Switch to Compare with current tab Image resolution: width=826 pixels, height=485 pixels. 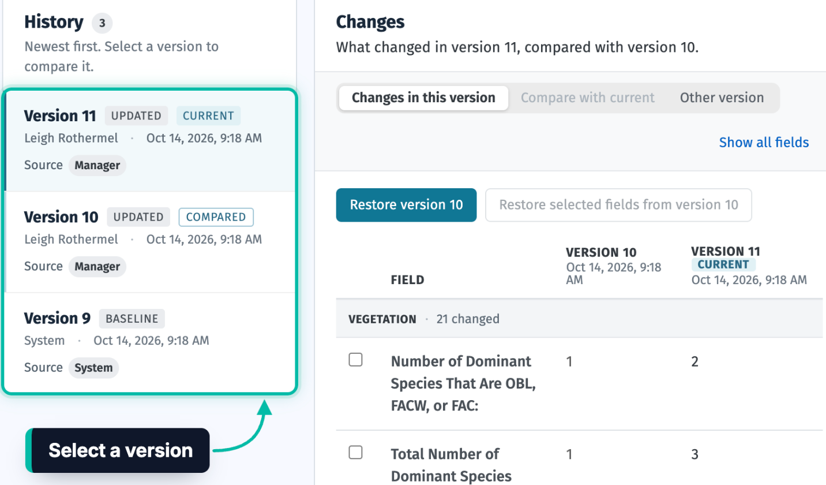pyautogui.click(x=588, y=98)
